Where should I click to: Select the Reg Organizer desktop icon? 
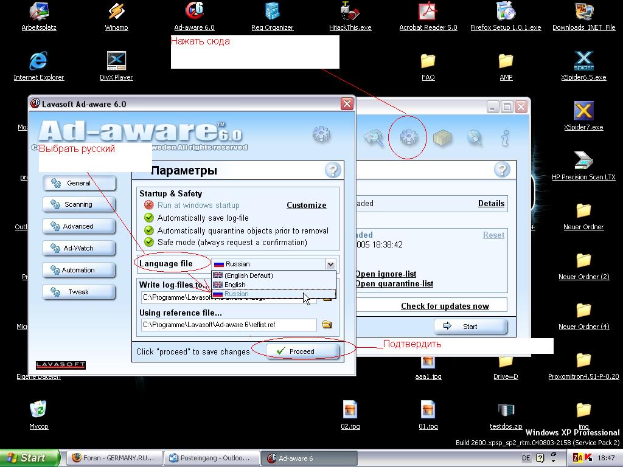point(272,16)
